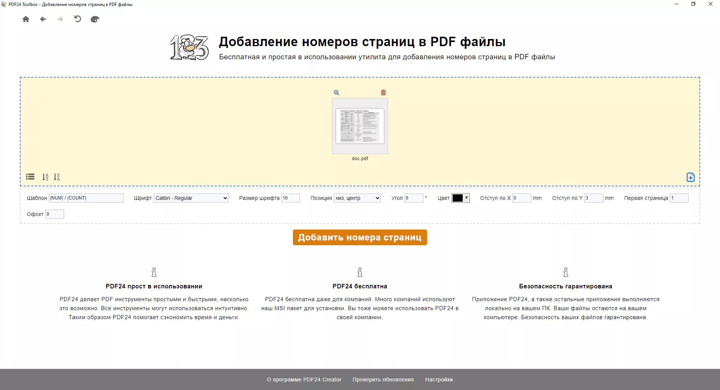
Task: Open the Цвет color picker swatch
Action: tap(460, 198)
